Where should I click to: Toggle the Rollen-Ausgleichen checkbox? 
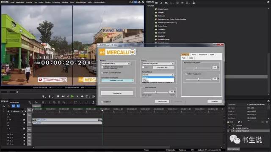click(x=186, y=74)
